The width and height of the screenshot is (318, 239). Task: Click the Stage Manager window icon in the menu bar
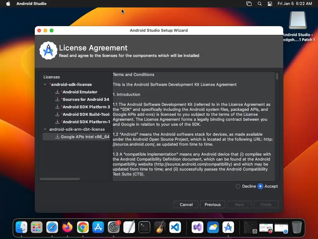point(249,4)
